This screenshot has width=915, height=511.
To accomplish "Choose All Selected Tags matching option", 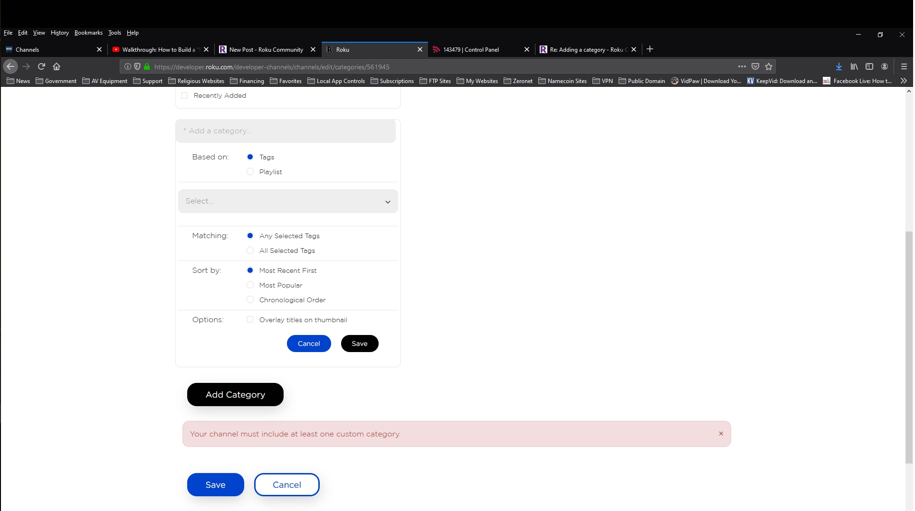I will (250, 250).
